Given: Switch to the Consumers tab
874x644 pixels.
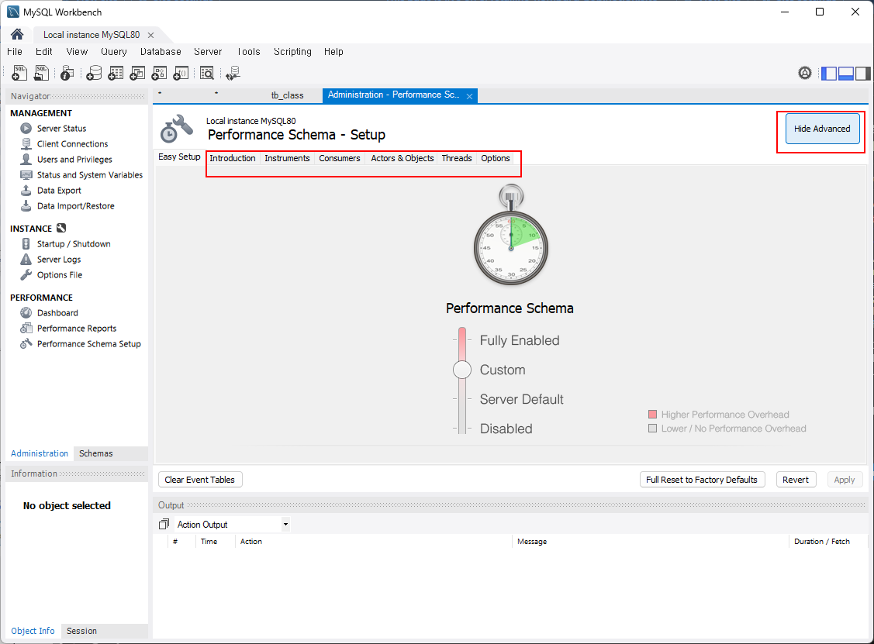Looking at the screenshot, I should point(340,158).
